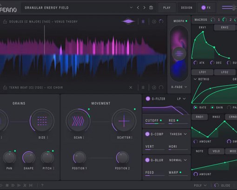
Task: Open the THRESH dropdown in G-COMP
Action: [x=178, y=134]
